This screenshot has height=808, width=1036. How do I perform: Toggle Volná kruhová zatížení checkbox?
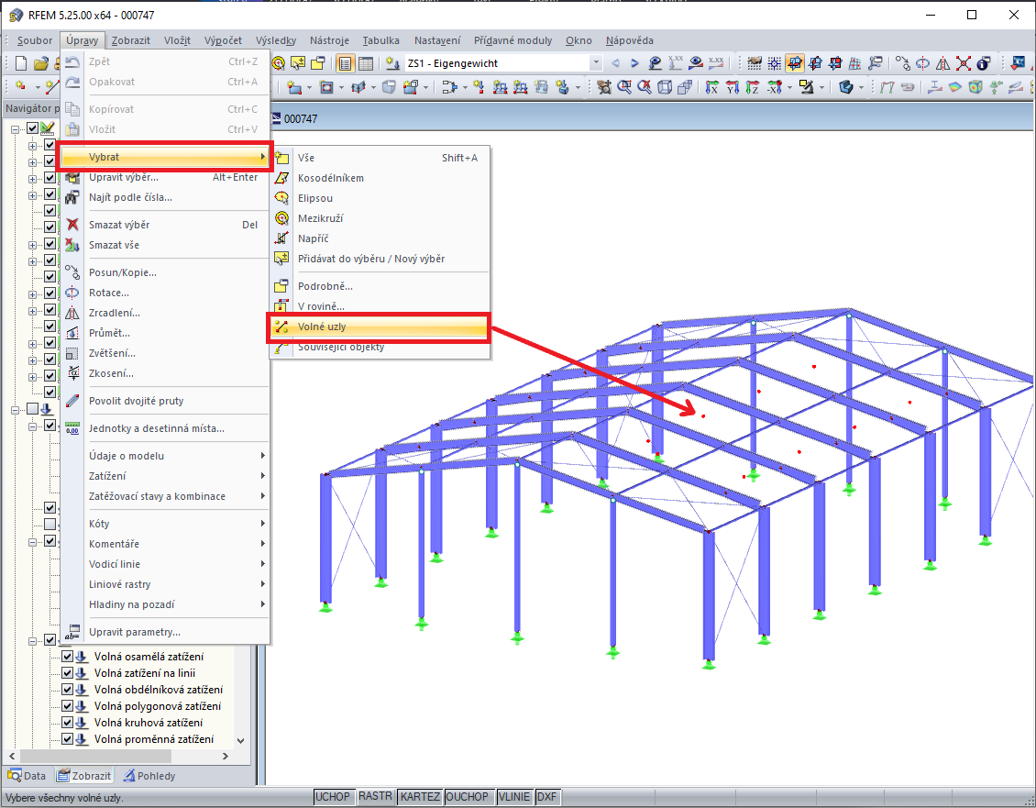click(68, 723)
